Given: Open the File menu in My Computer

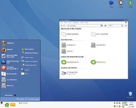Looking at the screenshot, I should 61,23.
